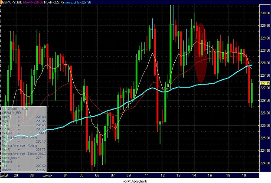
Task: Click the cyan movs_ohlc=227.90 header label
Action: pos(78,2)
